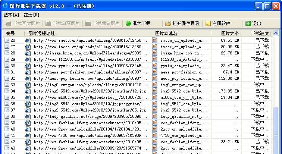The height and width of the screenshot is (154, 282).
Task: Click the 注册软件 button
Action: click(218, 23)
